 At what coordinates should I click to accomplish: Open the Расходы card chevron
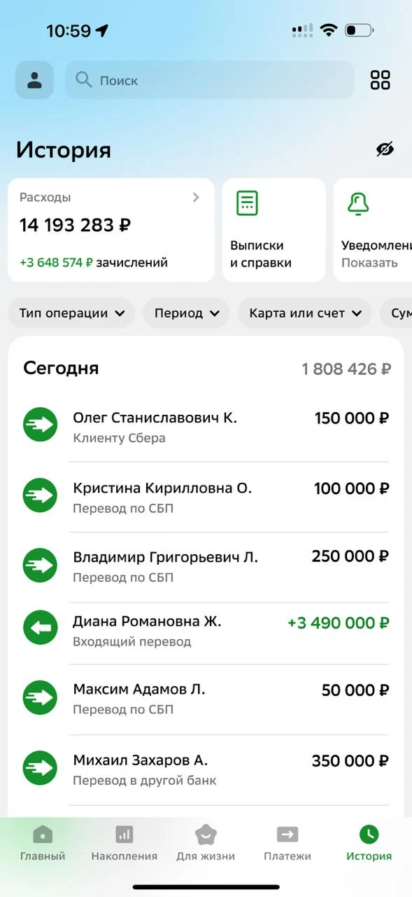[x=196, y=198]
